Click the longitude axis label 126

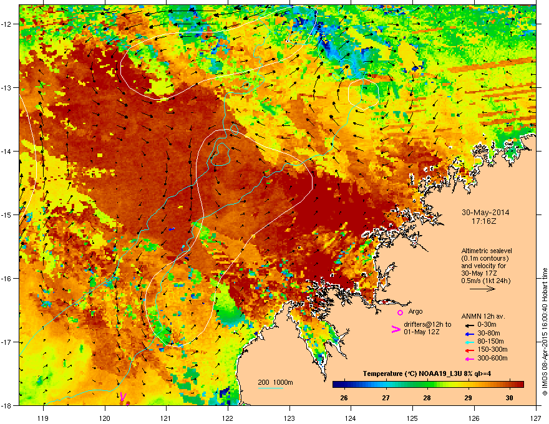pyautogui.click(x=474, y=418)
